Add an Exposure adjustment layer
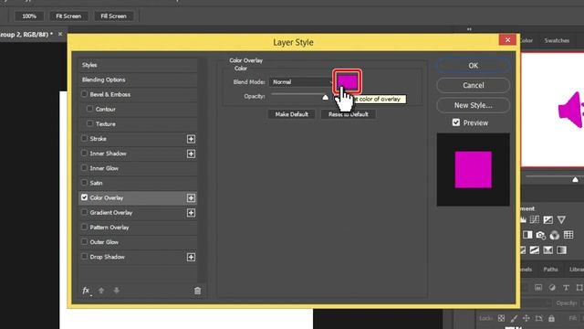 click(547, 219)
